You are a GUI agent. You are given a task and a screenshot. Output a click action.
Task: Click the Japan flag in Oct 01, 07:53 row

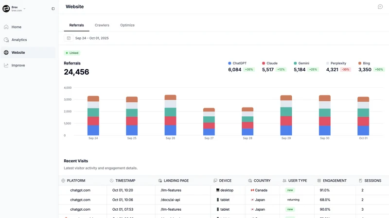252,209
